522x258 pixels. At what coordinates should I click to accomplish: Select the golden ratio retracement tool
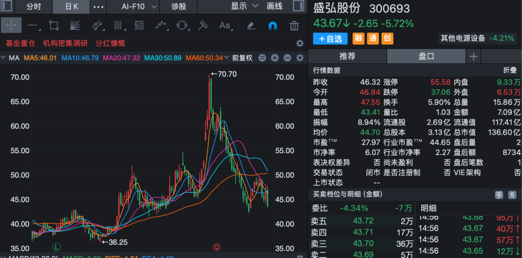[139, 25]
